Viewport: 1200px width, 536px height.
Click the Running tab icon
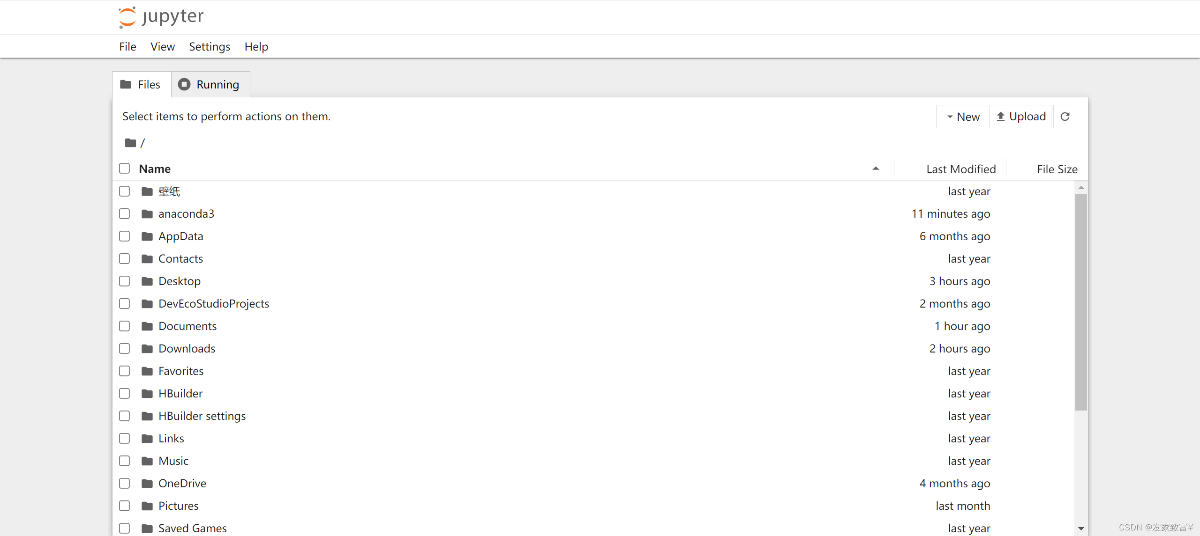[x=184, y=84]
